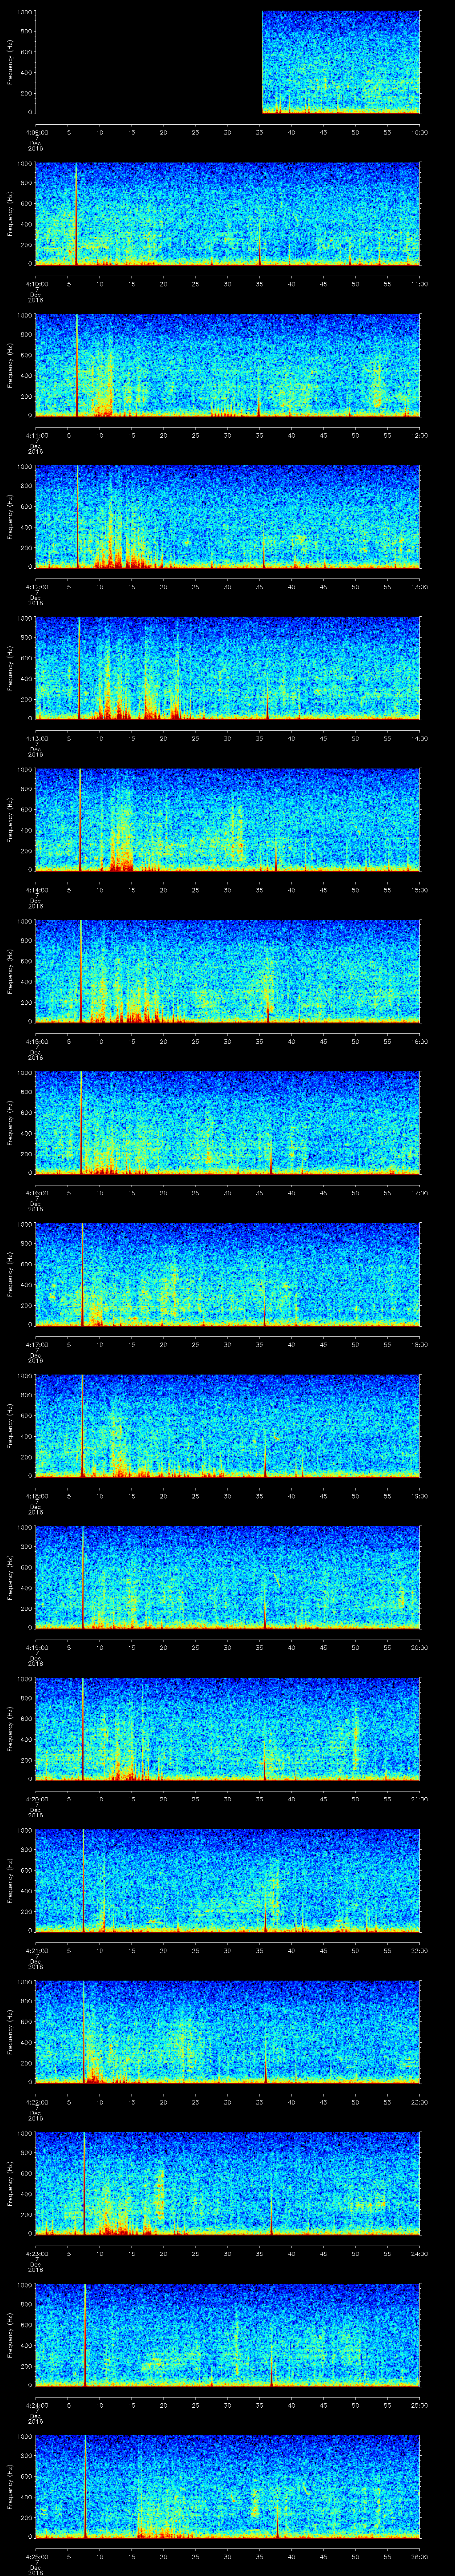Choose the 4:24:00 start time label

(x=36, y=2405)
